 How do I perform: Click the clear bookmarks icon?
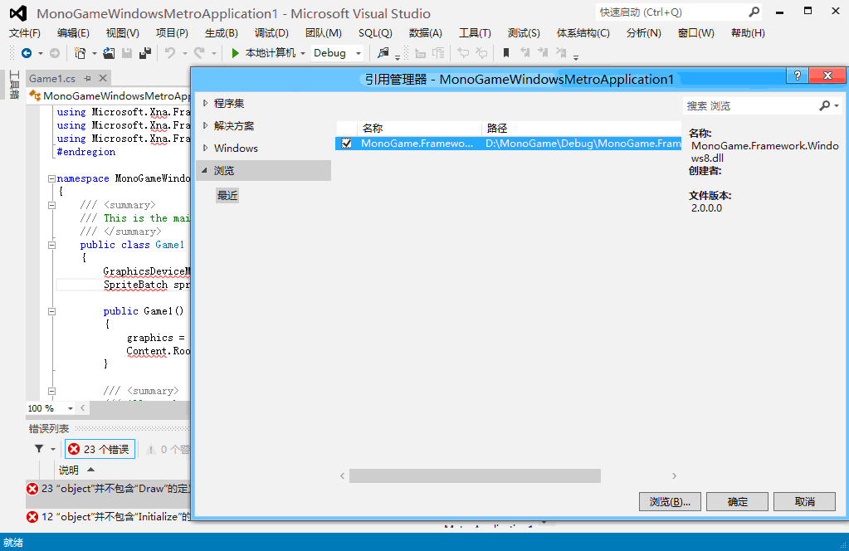(x=562, y=53)
